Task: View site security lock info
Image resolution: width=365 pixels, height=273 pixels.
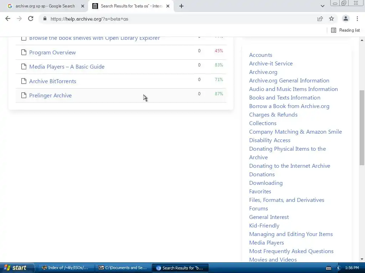Action: point(45,18)
